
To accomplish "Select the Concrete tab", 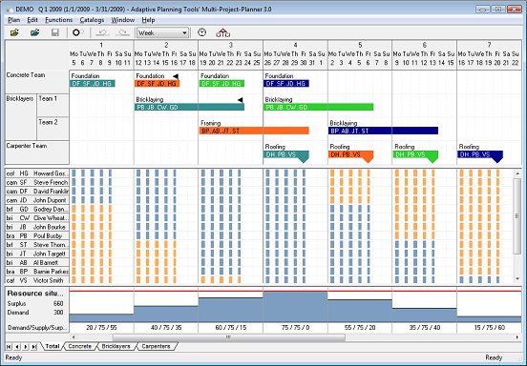I will 79,346.
